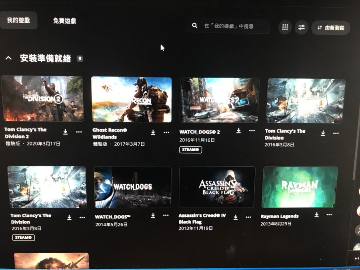Download Assassin's Creed IV Black Flag
The width and height of the screenshot is (360, 270).
236,217
